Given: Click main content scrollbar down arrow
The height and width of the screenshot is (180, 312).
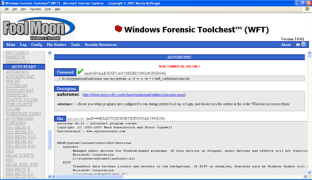Looking at the screenshot, I should [x=310, y=172].
